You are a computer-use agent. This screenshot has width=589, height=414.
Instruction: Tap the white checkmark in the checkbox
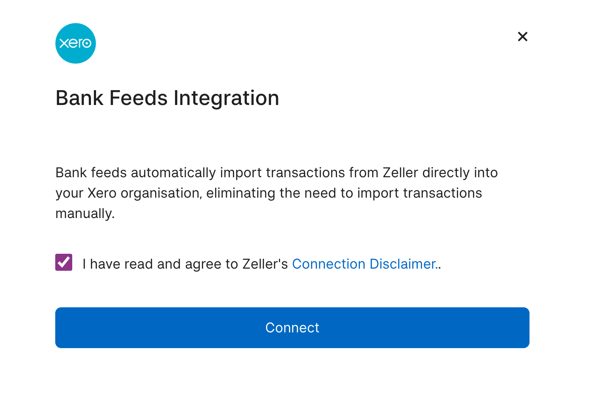point(64,262)
